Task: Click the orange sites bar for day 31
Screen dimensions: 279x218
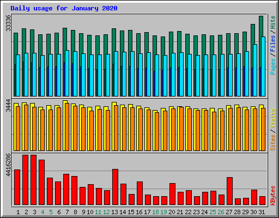Action: coord(263,130)
